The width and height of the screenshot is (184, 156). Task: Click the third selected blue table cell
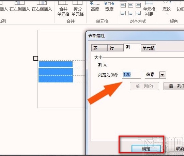pos(56,79)
